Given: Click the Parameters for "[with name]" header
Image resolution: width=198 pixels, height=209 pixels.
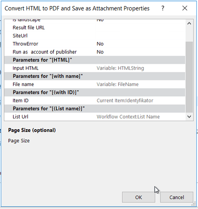Looking at the screenshot, I should pyautogui.click(x=95, y=76).
